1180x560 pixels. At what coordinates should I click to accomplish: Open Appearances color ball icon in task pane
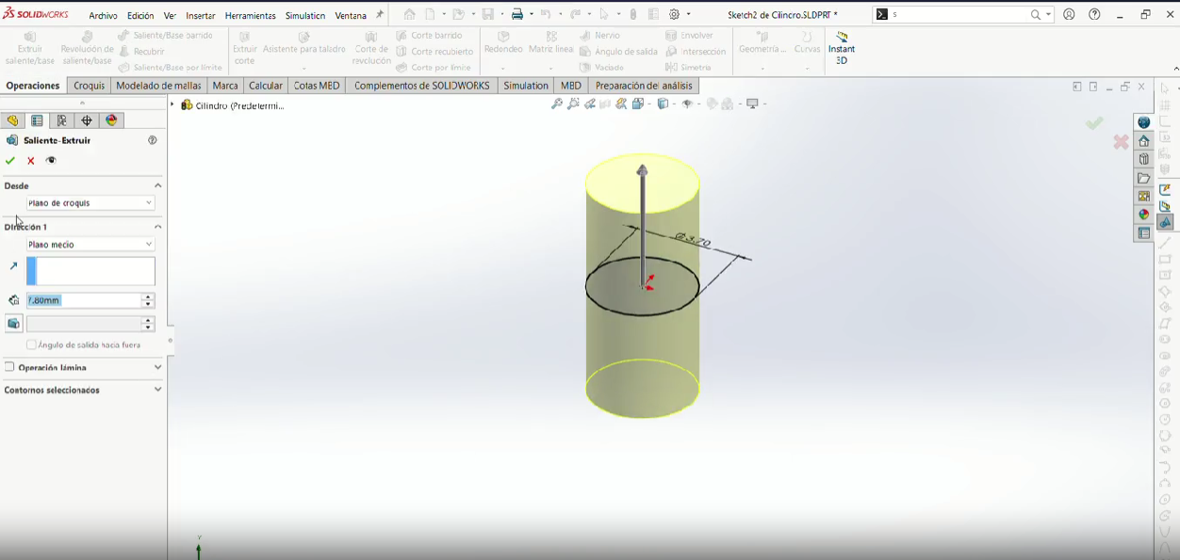click(1144, 215)
